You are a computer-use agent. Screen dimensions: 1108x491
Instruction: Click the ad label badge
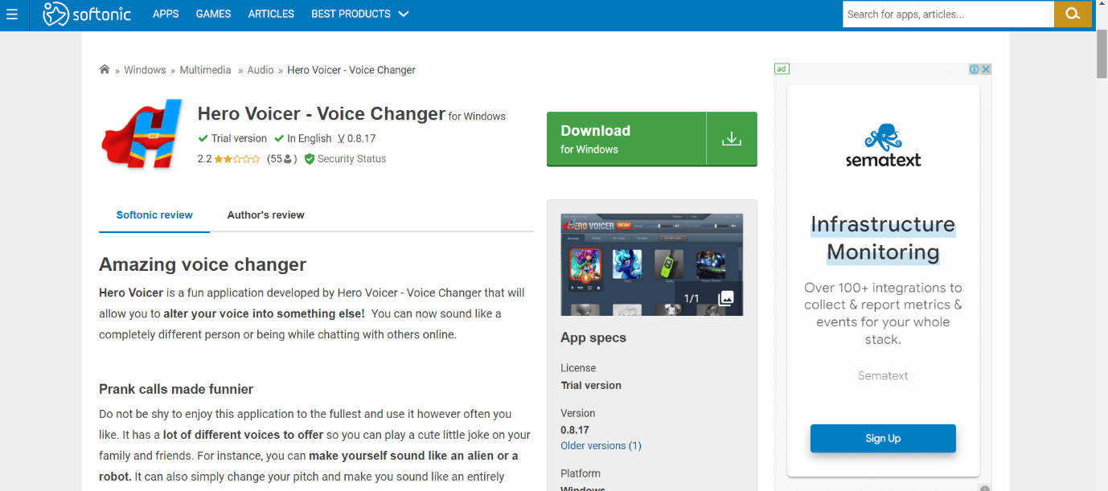coord(781,69)
